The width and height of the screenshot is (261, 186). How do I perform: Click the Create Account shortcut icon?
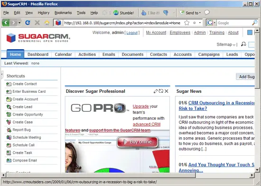(9, 99)
